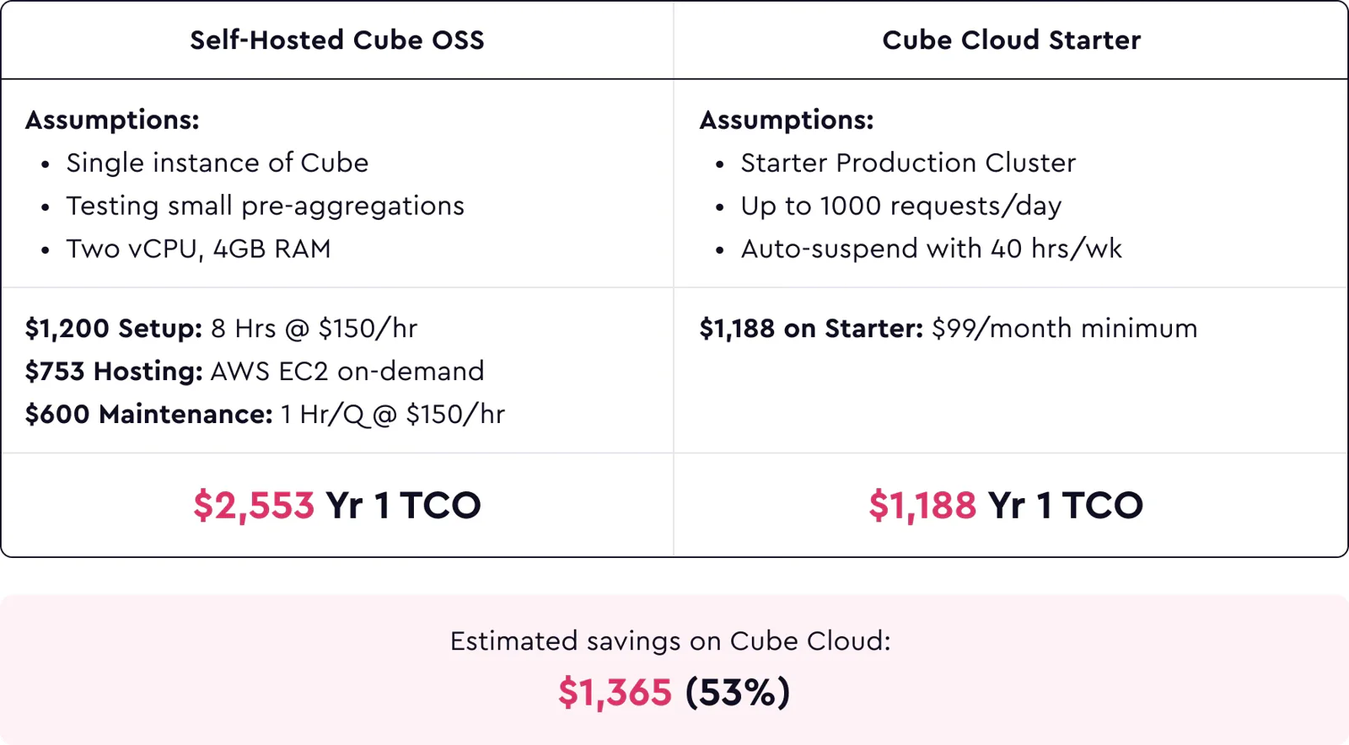The height and width of the screenshot is (745, 1349).
Task: Click the $2,553 Yr 1 TCO total
Action: point(337,506)
